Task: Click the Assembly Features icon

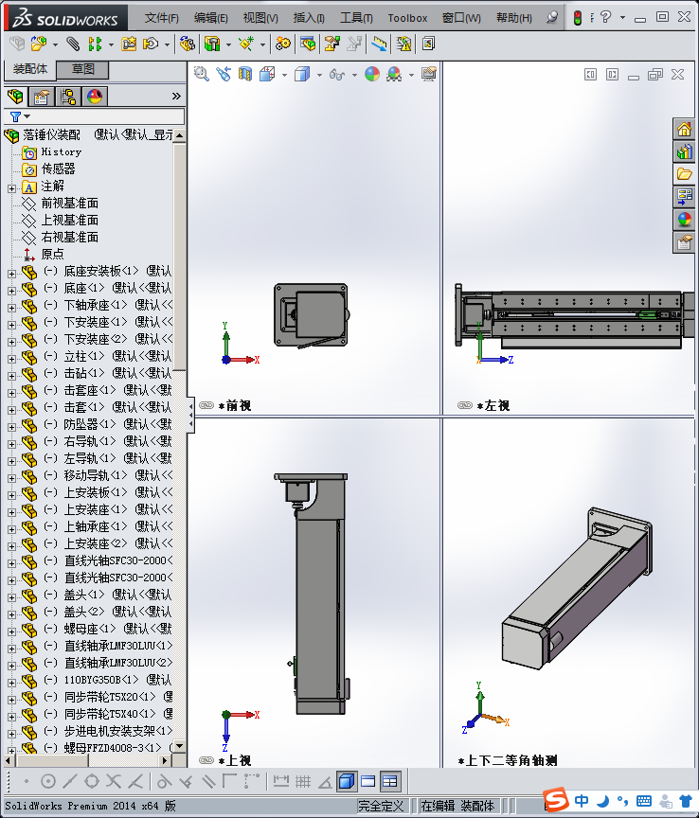Action: pos(212,44)
